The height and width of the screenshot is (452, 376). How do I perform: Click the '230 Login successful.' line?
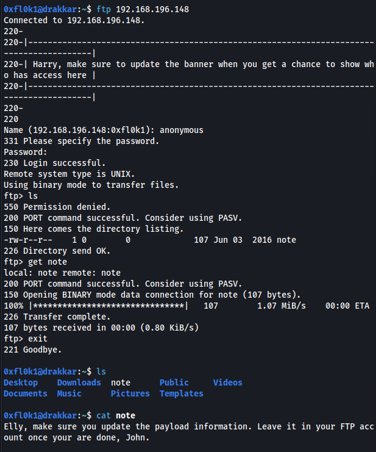55,163
